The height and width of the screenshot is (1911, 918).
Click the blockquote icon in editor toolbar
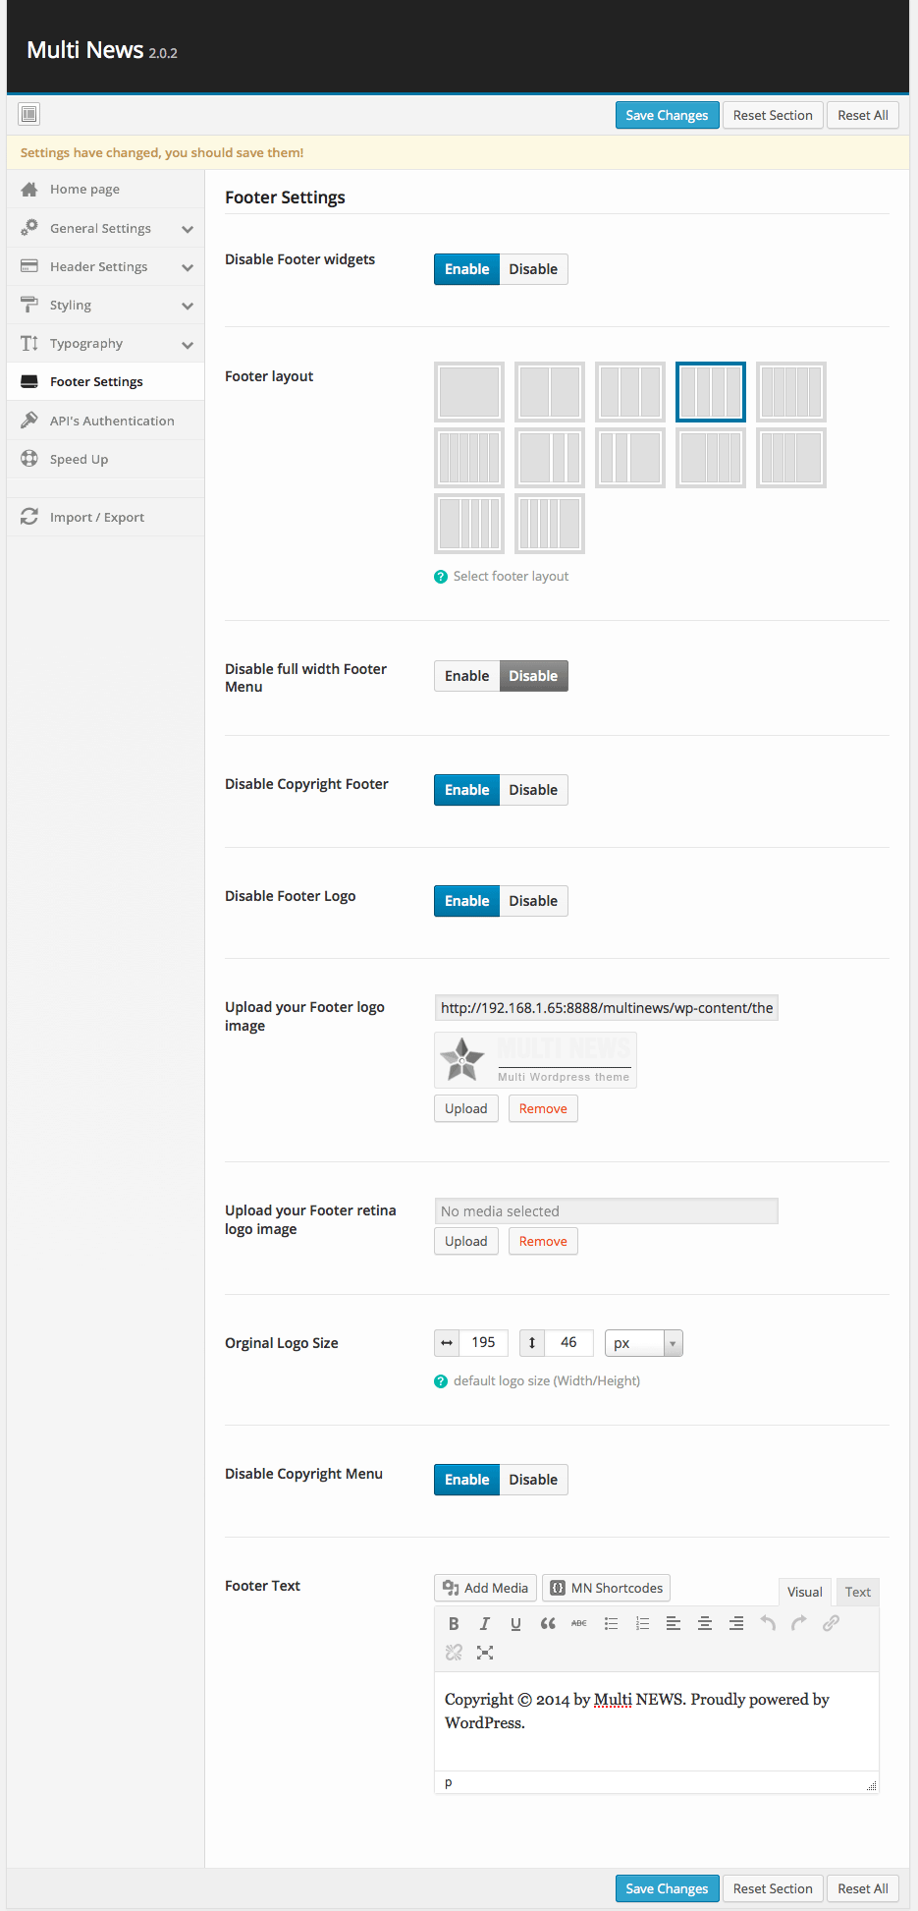[x=548, y=1624]
